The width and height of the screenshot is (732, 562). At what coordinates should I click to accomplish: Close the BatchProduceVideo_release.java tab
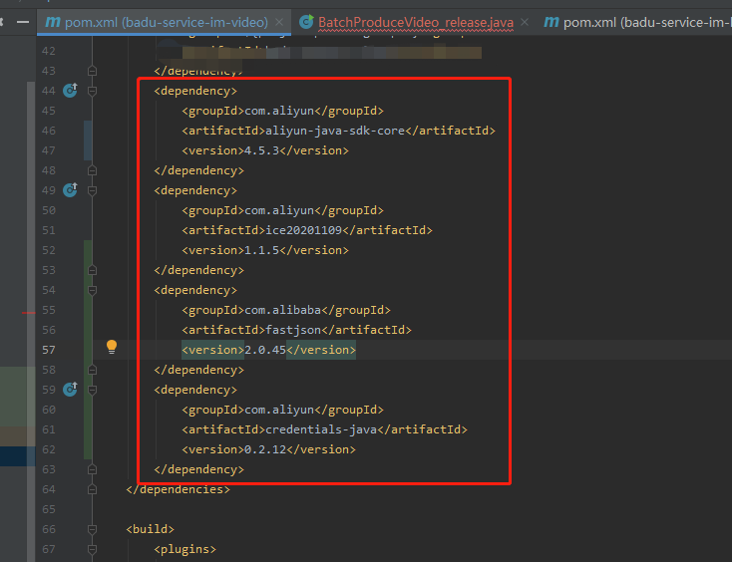[x=525, y=22]
